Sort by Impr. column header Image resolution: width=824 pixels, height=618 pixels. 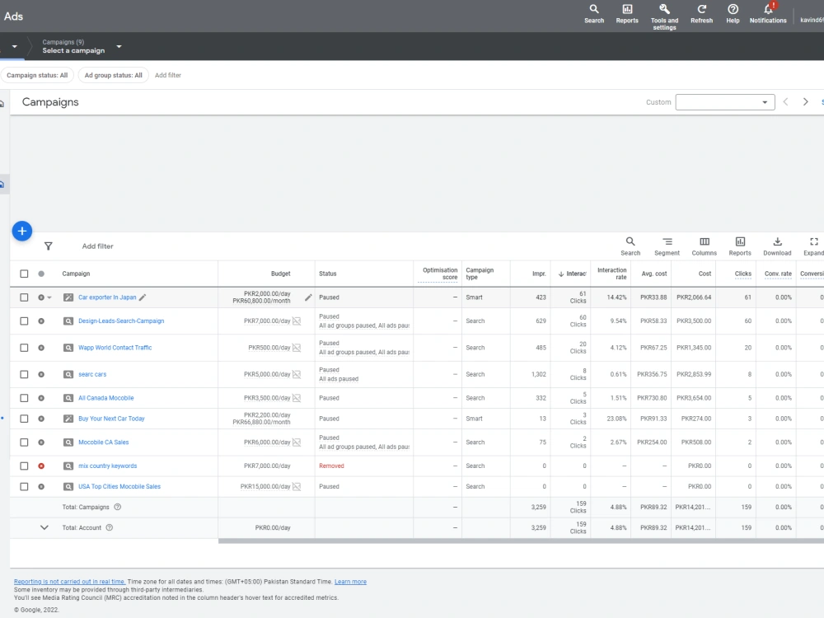(x=539, y=274)
